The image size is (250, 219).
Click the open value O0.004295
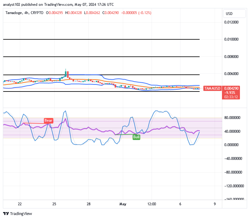point(54,13)
